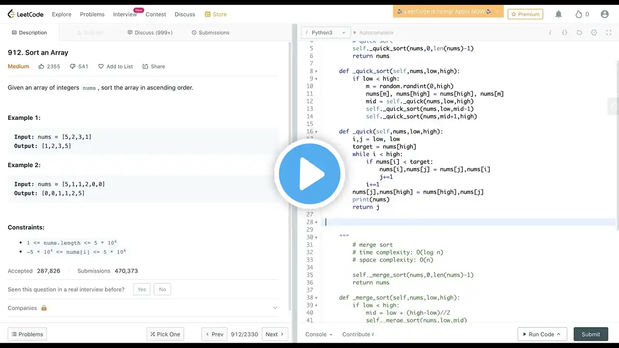Viewport: 619px width, 348px height.
Task: Go to the Prev problem
Action: click(214, 334)
